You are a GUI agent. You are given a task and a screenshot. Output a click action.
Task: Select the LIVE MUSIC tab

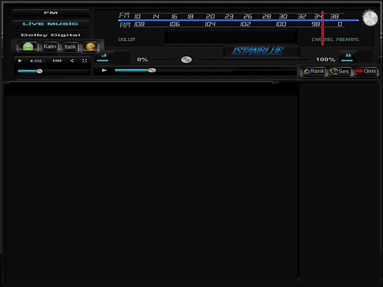(51, 24)
